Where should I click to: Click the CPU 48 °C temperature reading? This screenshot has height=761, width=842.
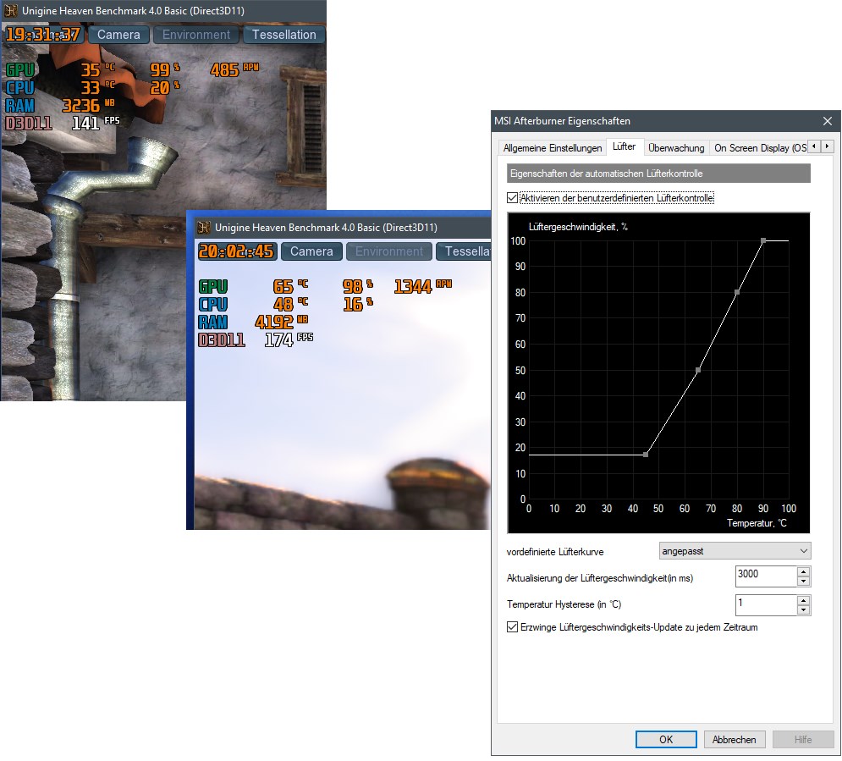290,303
